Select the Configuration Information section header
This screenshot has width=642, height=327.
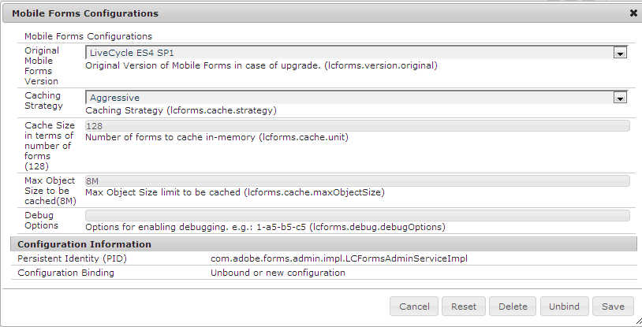coord(84,244)
